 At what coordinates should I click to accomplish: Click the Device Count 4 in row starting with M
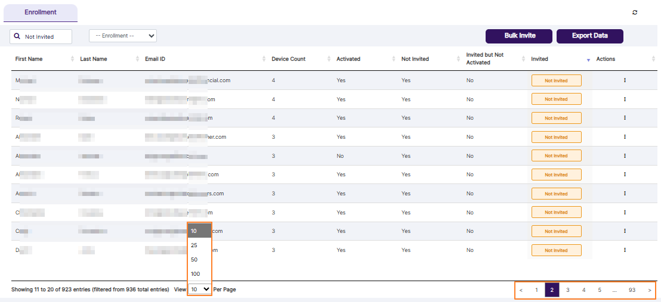click(x=273, y=80)
